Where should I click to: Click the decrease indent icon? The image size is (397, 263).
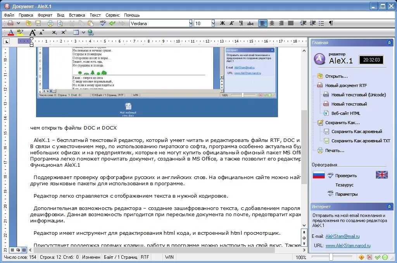312,23
